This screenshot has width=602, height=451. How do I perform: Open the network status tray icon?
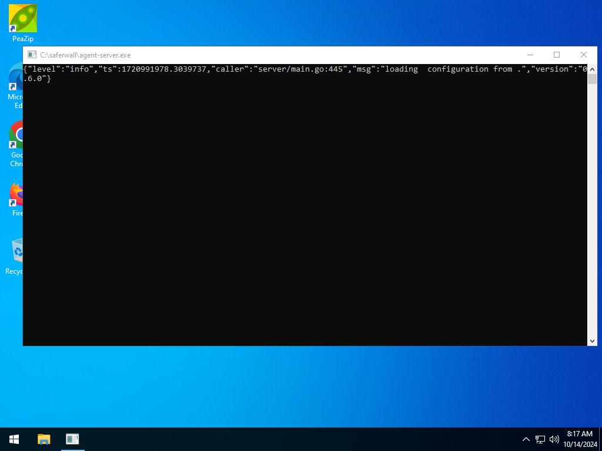coord(540,439)
